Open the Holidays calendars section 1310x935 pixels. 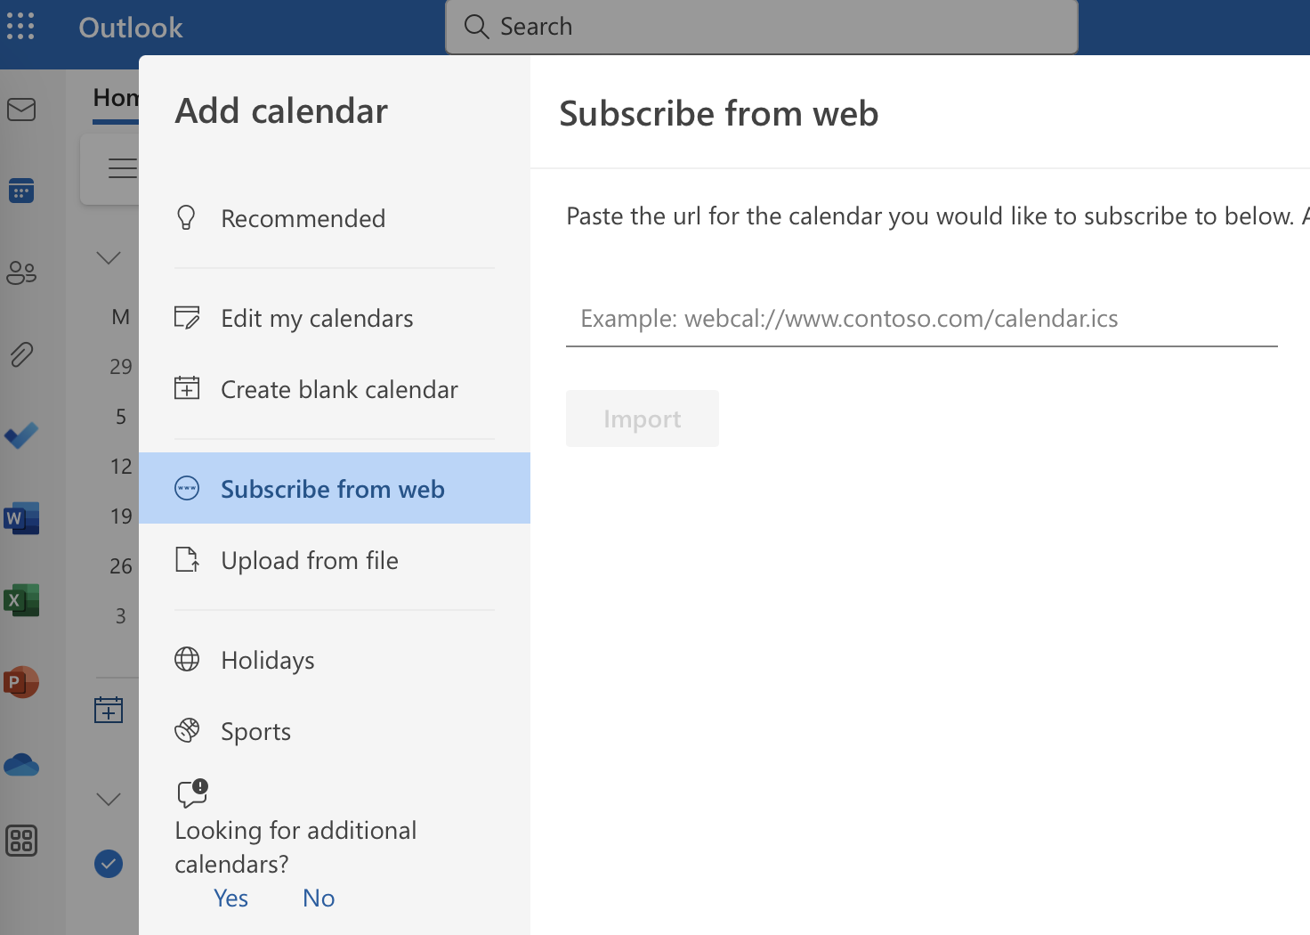point(335,660)
